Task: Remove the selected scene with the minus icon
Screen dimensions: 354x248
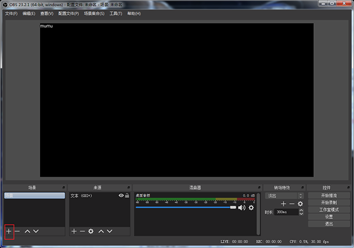Action: 17,232
